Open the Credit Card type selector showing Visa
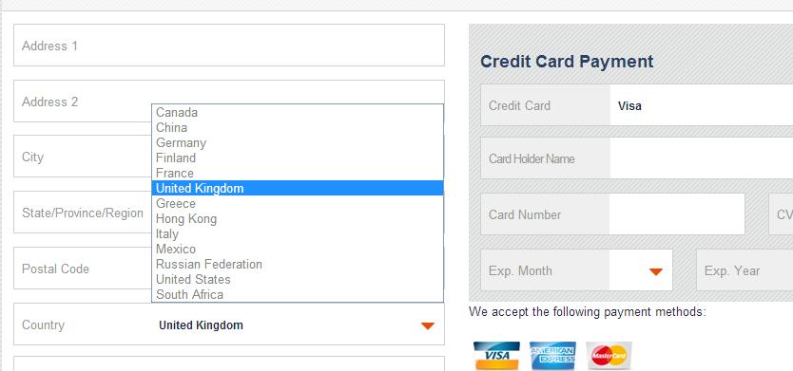 (702, 105)
